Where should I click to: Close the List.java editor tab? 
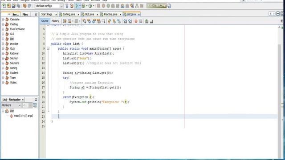coord(139,14)
